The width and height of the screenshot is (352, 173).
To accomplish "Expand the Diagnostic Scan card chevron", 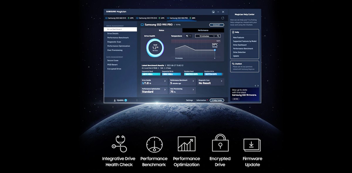I will coord(221,81).
